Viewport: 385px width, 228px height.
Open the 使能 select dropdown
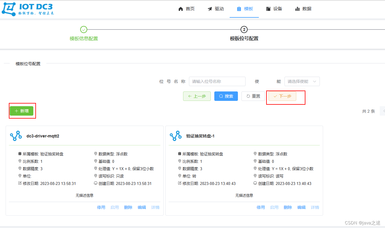302,81
